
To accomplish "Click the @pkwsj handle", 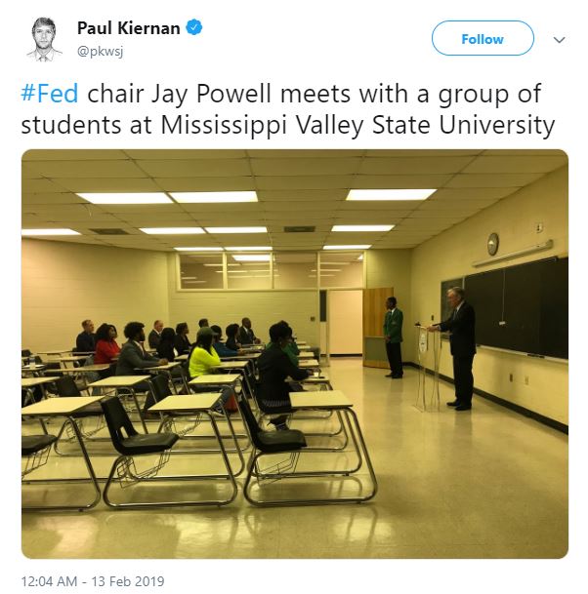I will click(x=102, y=49).
